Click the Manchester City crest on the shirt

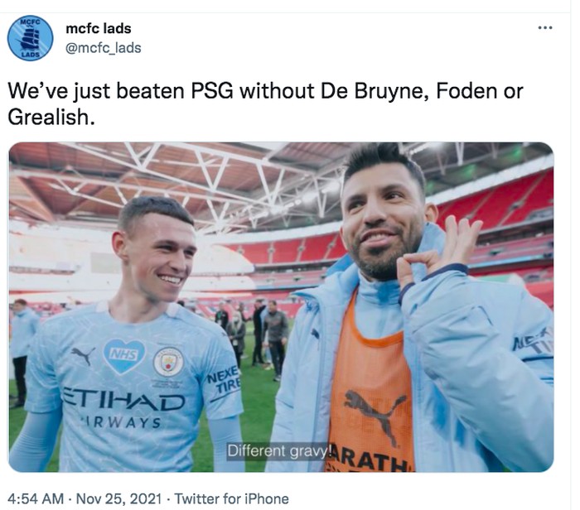(168, 362)
